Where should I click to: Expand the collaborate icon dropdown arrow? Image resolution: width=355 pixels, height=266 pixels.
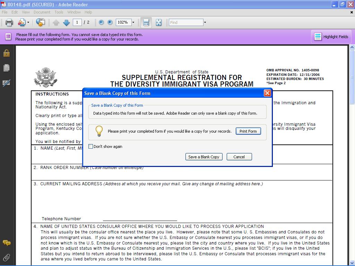point(28,23)
